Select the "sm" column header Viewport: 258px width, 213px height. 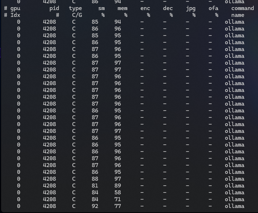pos(101,8)
